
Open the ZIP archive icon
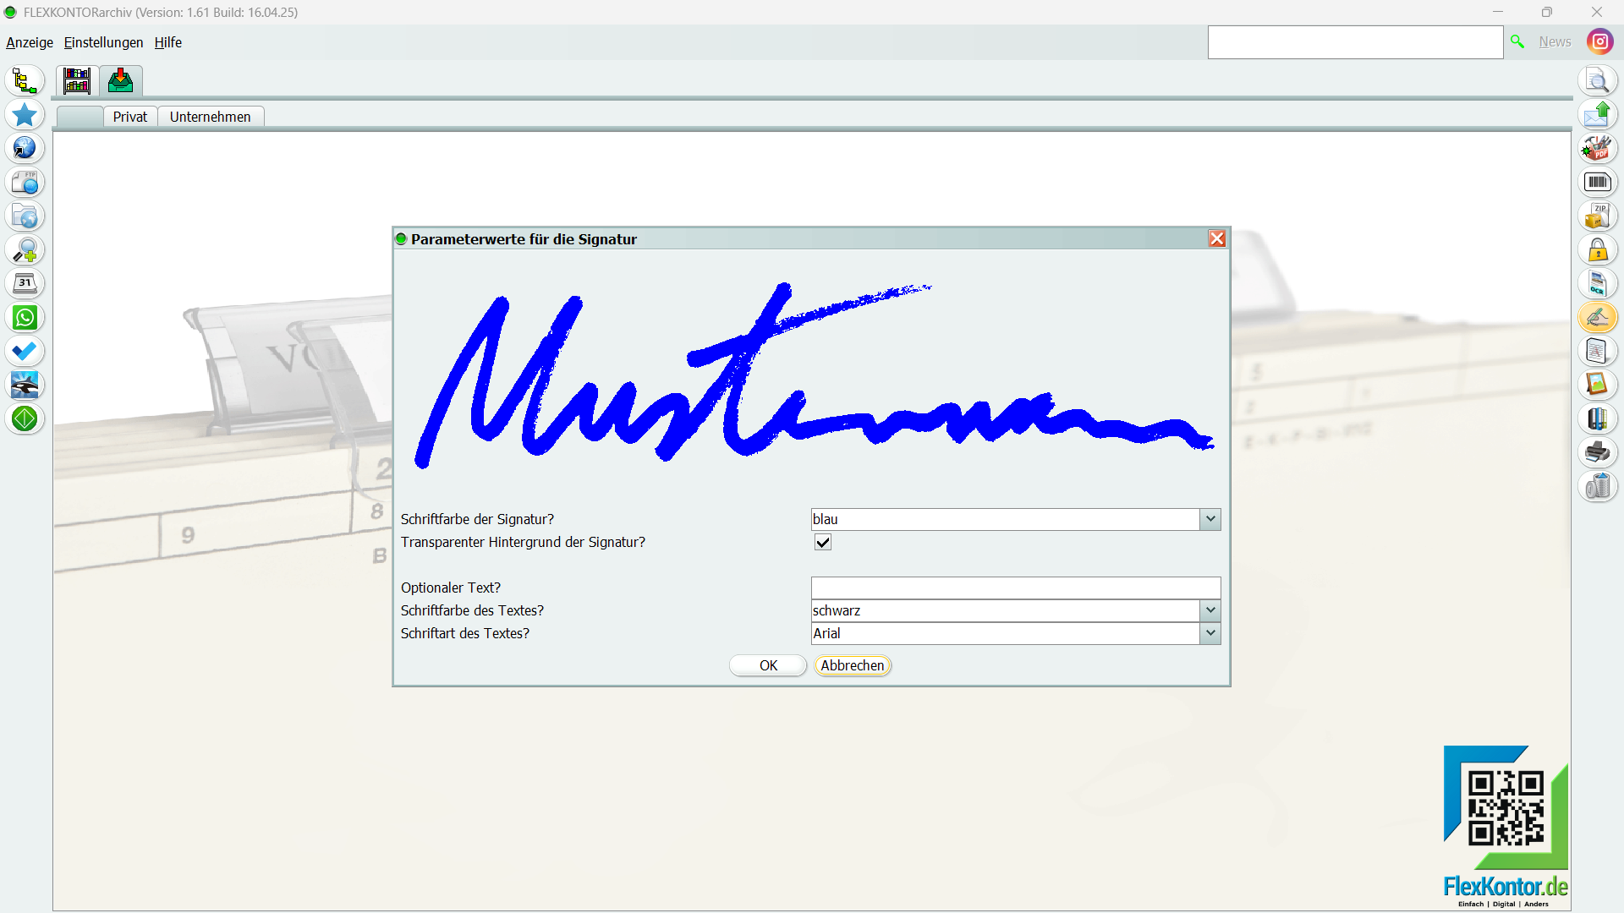(1597, 216)
